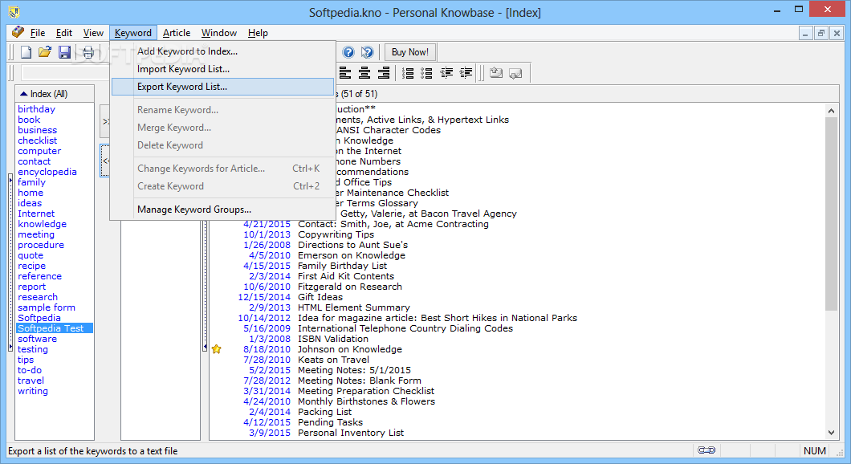Image resolution: width=851 pixels, height=464 pixels.
Task: Click the Open folder toolbar icon
Action: click(44, 52)
